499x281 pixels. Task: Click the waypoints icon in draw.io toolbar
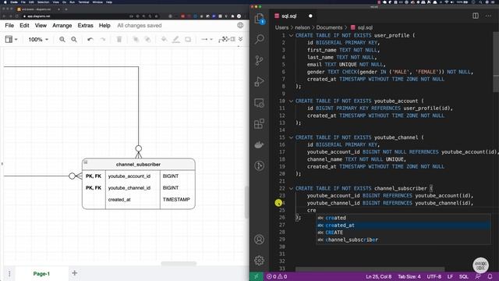(224, 39)
